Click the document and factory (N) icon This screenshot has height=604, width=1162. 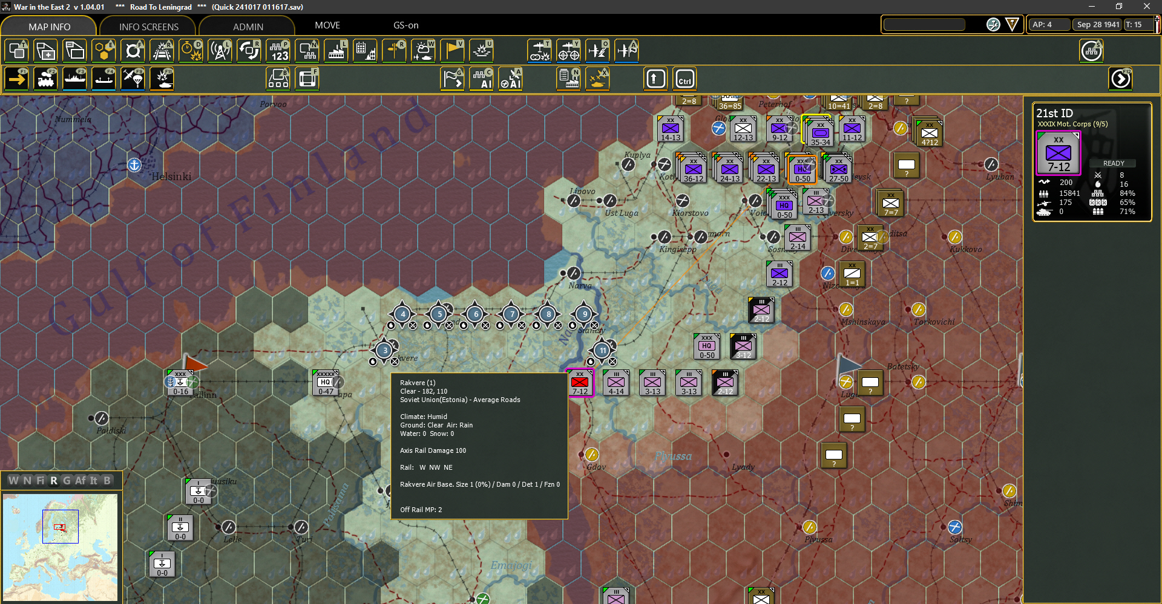coord(568,79)
